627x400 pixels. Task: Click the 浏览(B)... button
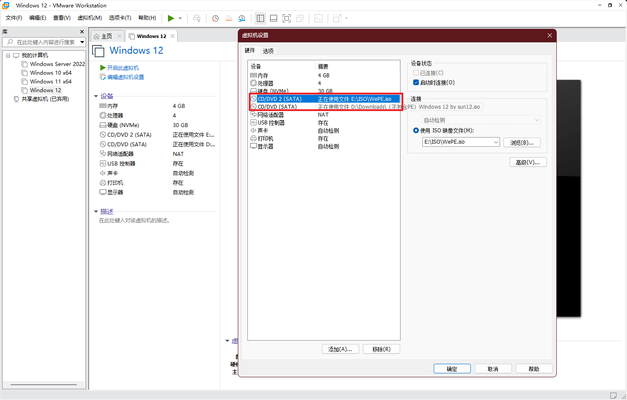point(521,142)
